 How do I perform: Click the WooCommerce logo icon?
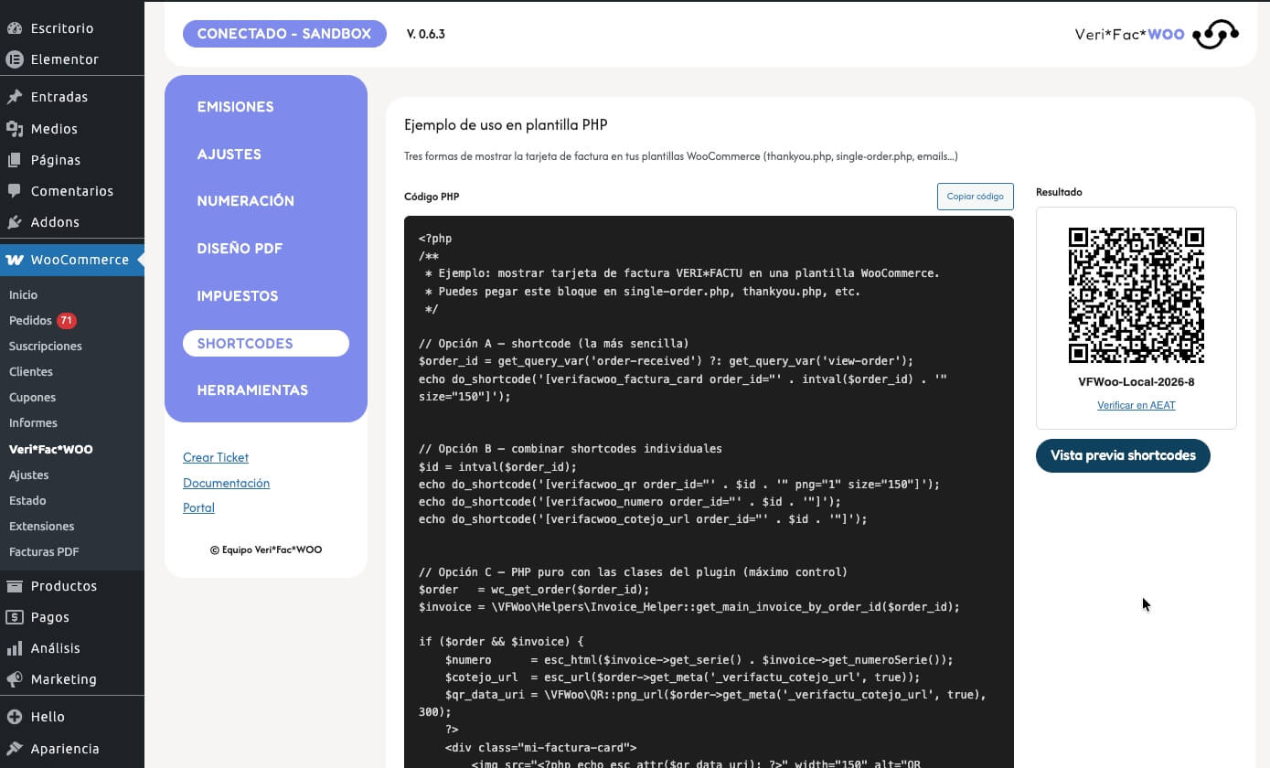pyautogui.click(x=15, y=260)
